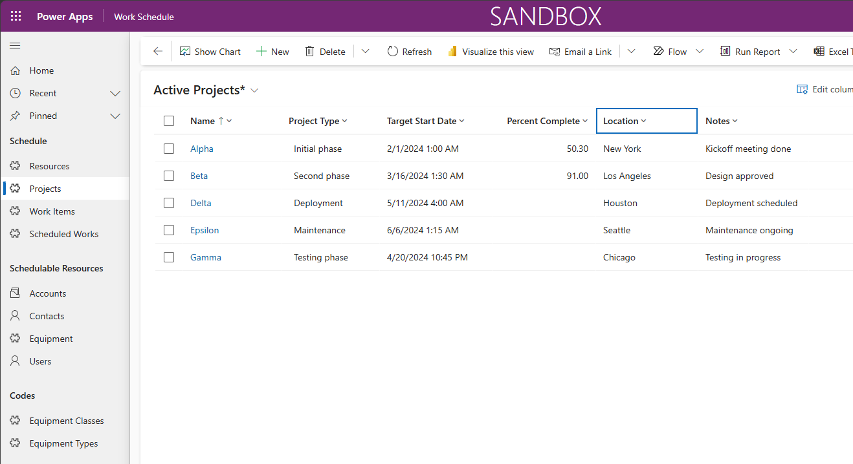The height and width of the screenshot is (464, 853).
Task: Click the Home house icon
Action: [16, 70]
